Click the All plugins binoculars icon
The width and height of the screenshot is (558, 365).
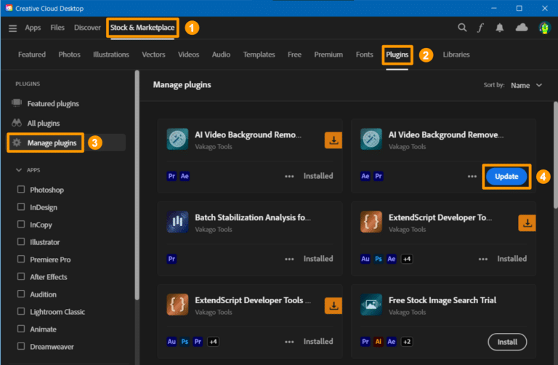pos(17,123)
